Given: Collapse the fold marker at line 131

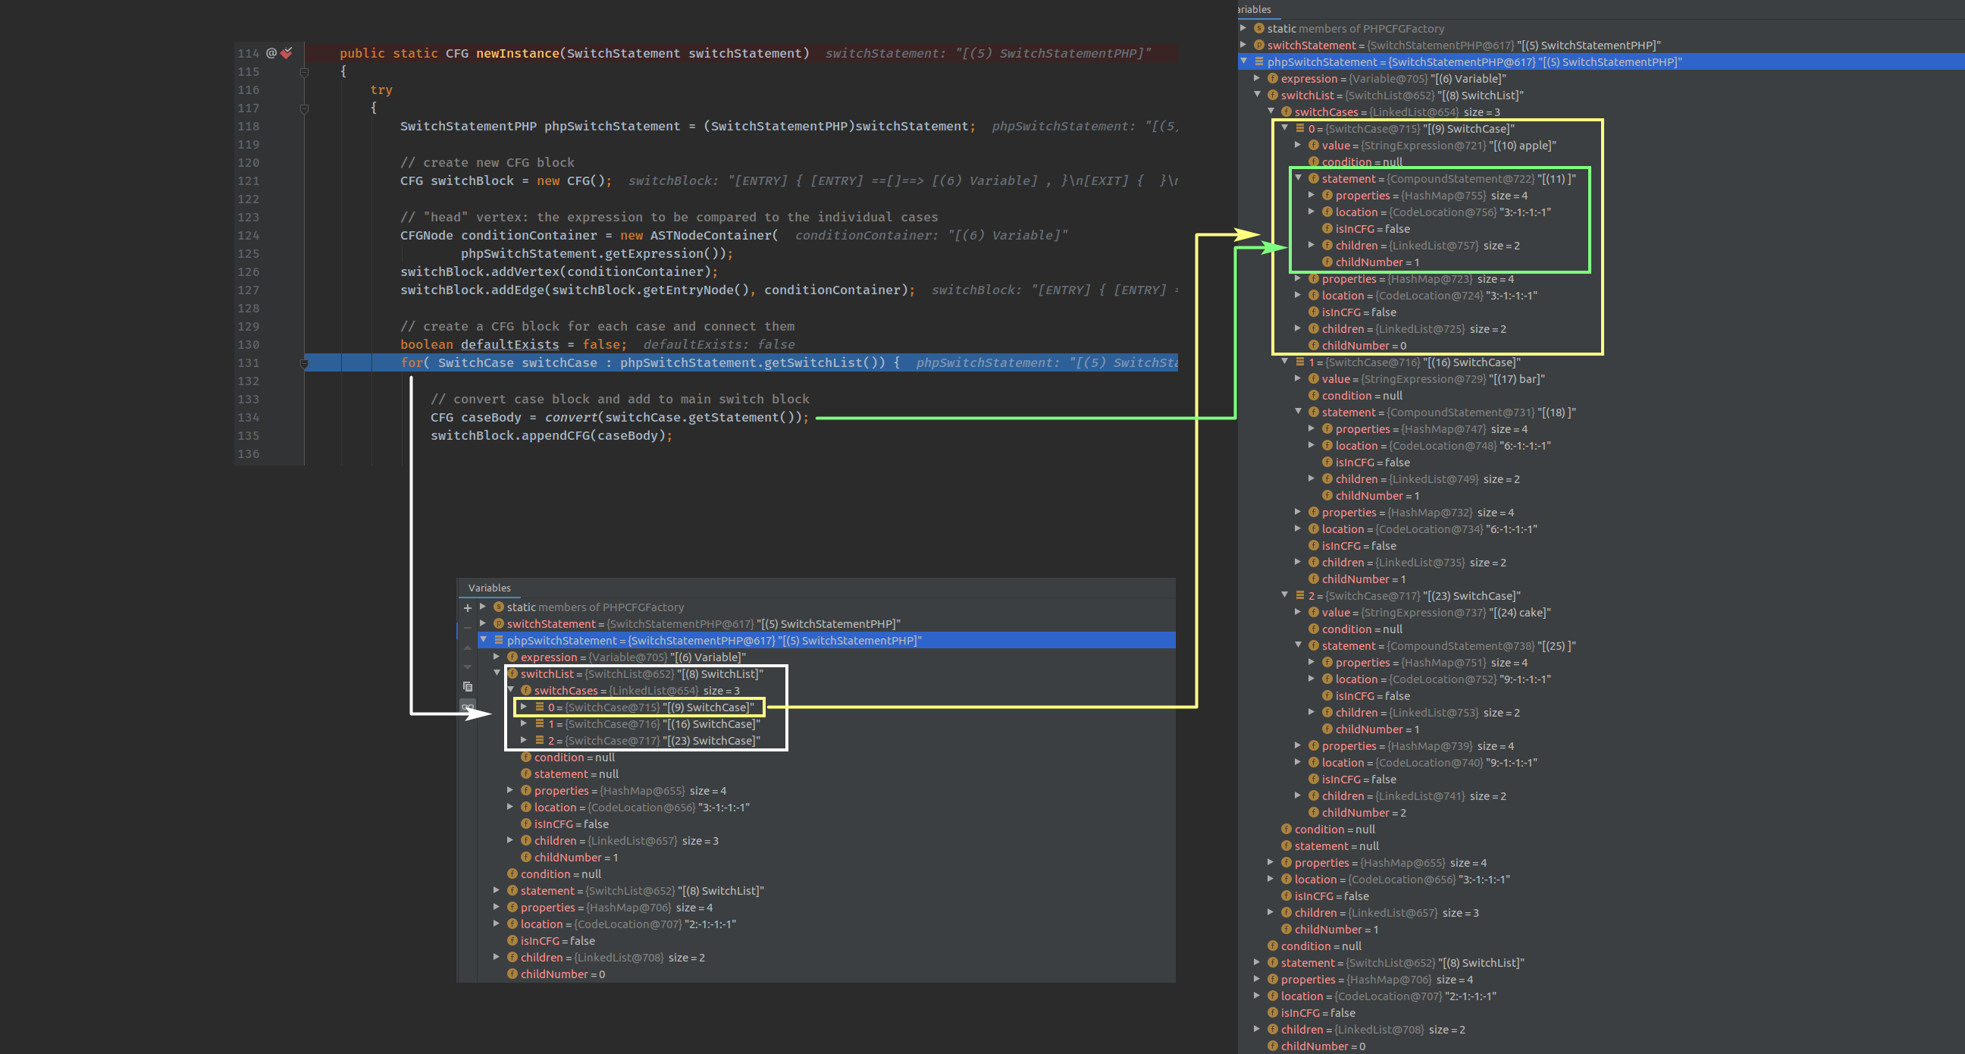Looking at the screenshot, I should pos(304,363).
